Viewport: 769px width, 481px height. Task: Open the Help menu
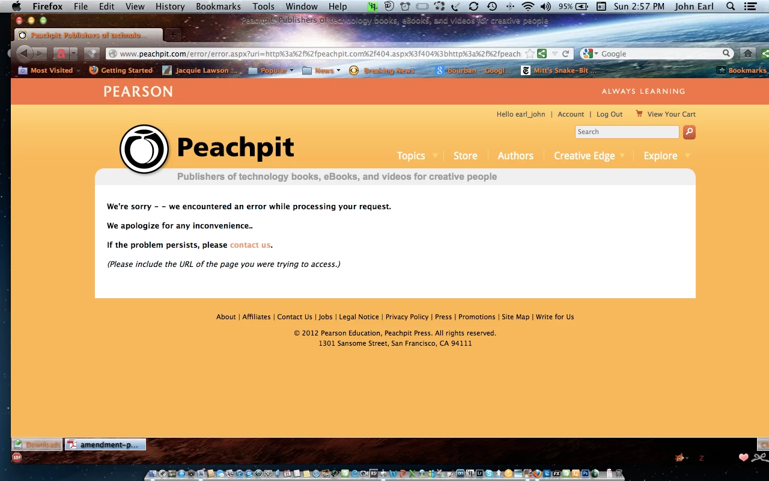point(338,7)
